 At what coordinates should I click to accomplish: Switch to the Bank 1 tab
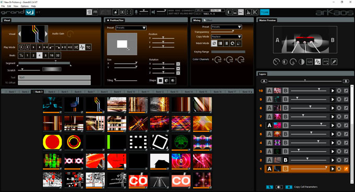click(12, 92)
